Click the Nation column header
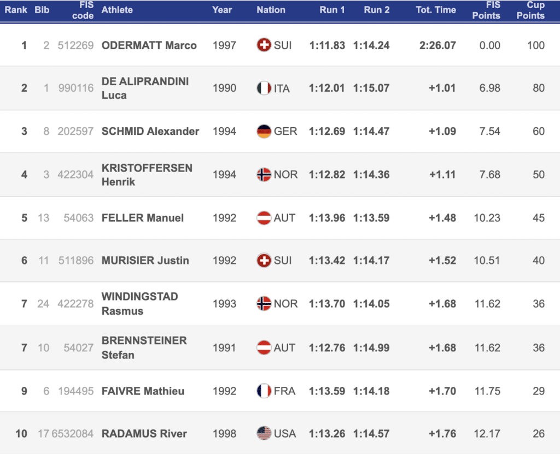The width and height of the screenshot is (560, 454). click(x=271, y=10)
